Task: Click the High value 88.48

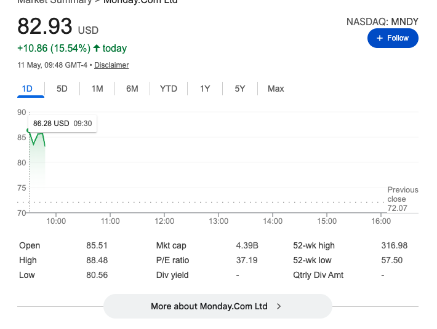Action: point(97,260)
